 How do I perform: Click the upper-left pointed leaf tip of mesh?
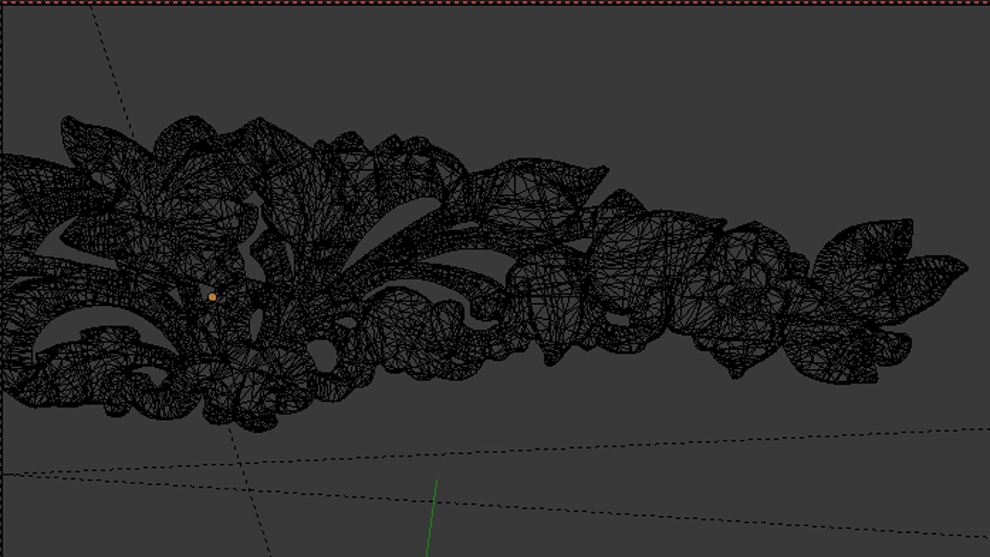66,121
